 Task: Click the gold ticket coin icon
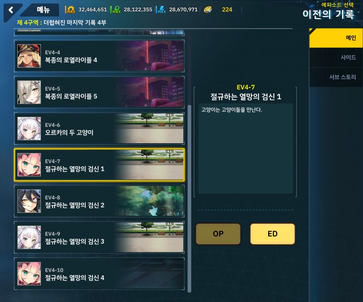point(208,10)
